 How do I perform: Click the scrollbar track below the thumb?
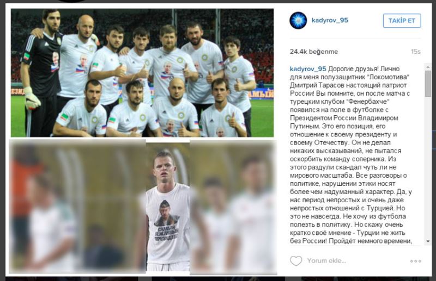tap(428, 167)
